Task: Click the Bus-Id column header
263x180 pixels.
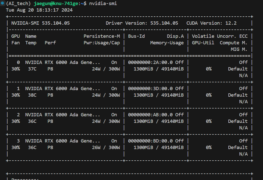Action: click(x=136, y=36)
